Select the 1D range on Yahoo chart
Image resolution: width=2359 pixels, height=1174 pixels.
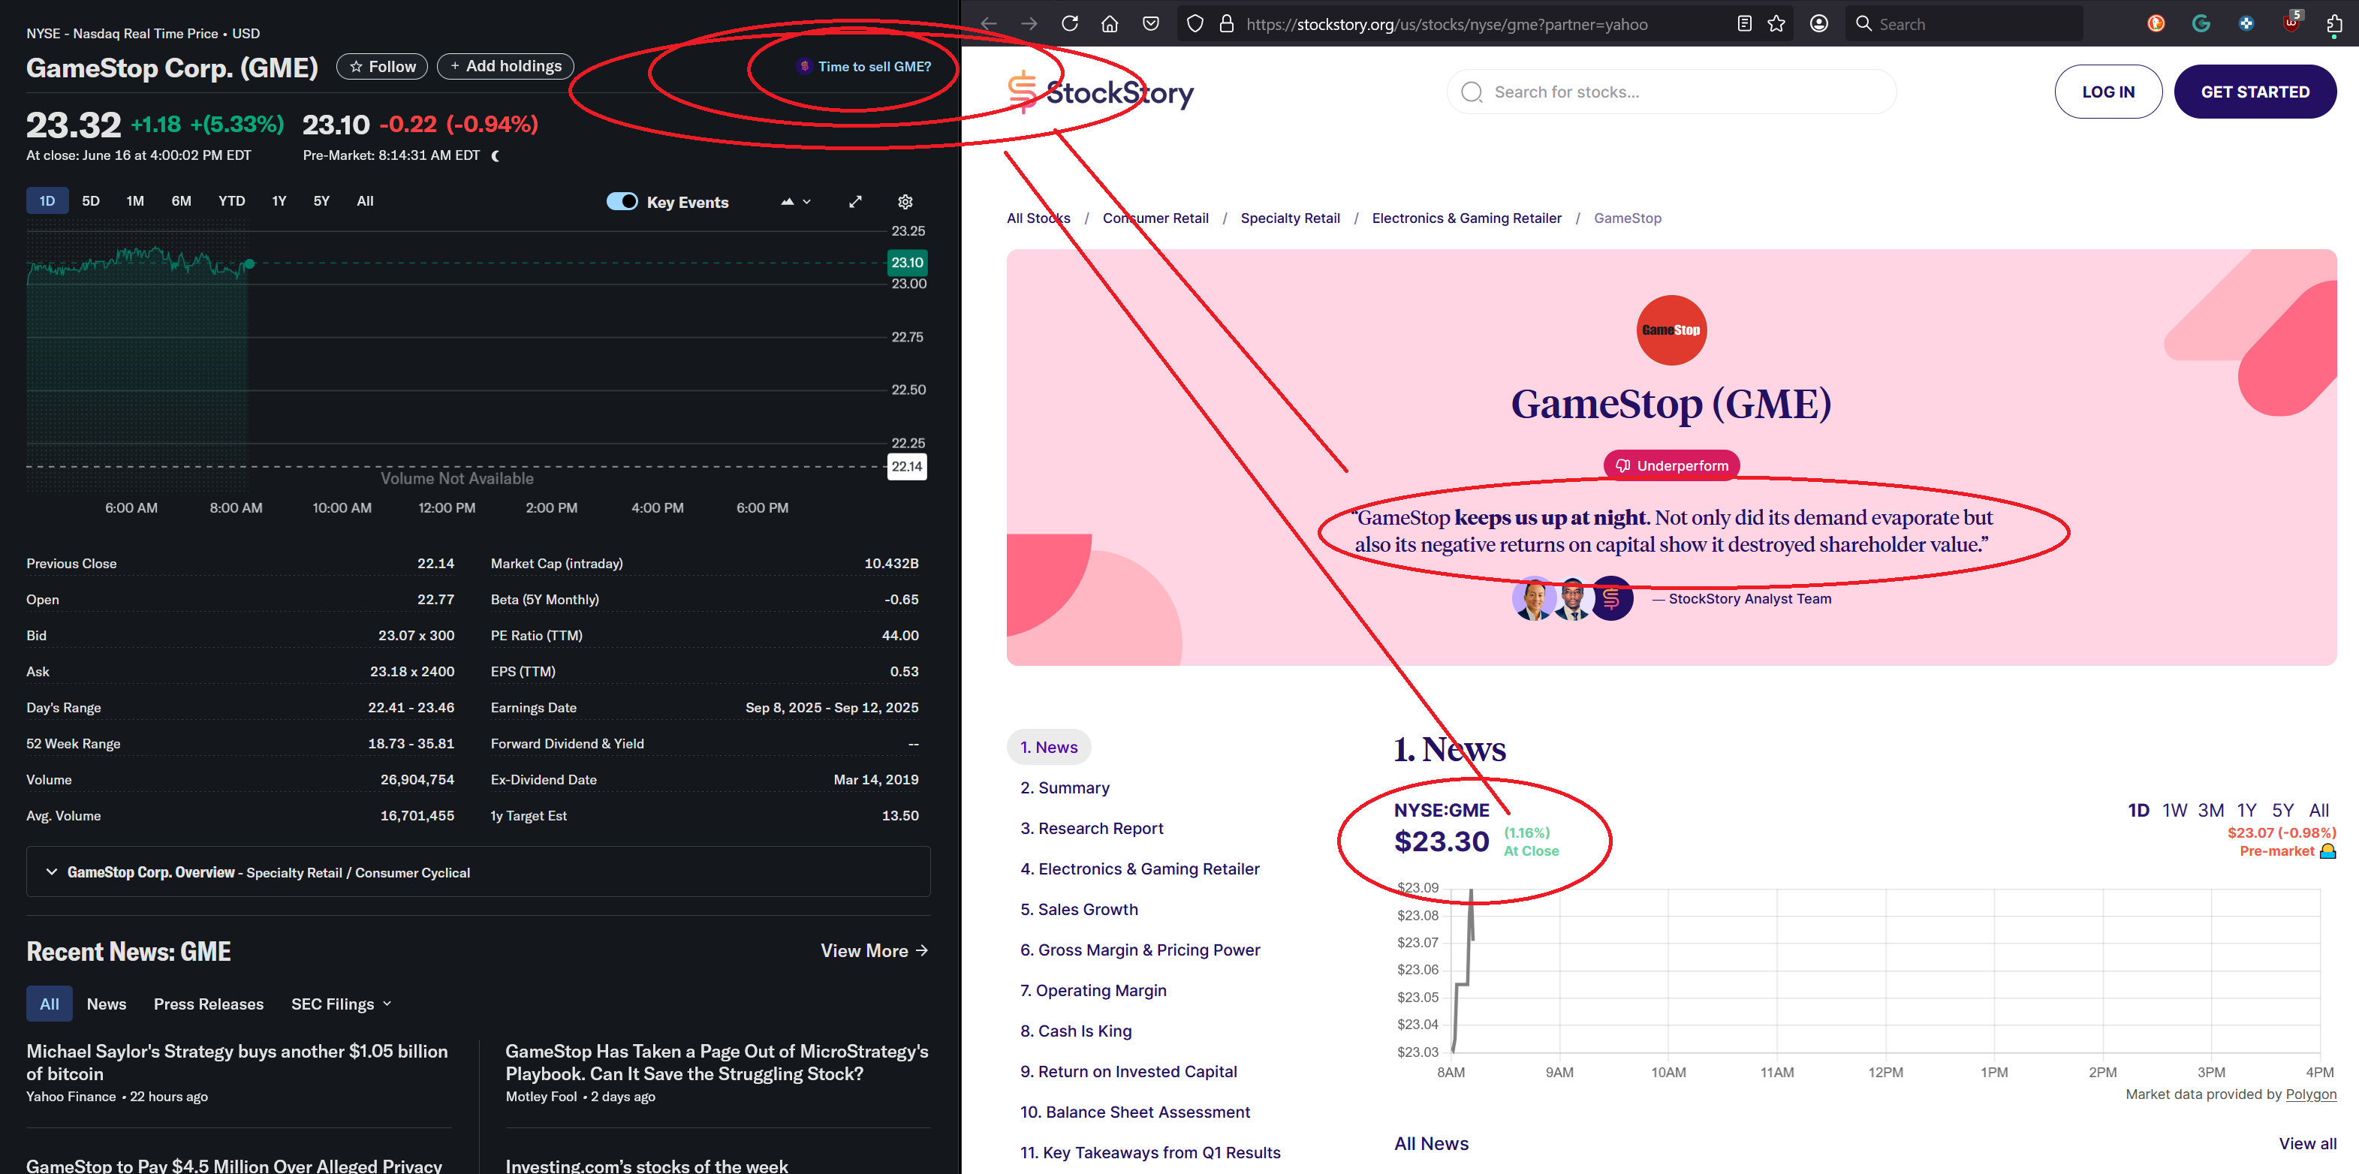click(x=47, y=200)
